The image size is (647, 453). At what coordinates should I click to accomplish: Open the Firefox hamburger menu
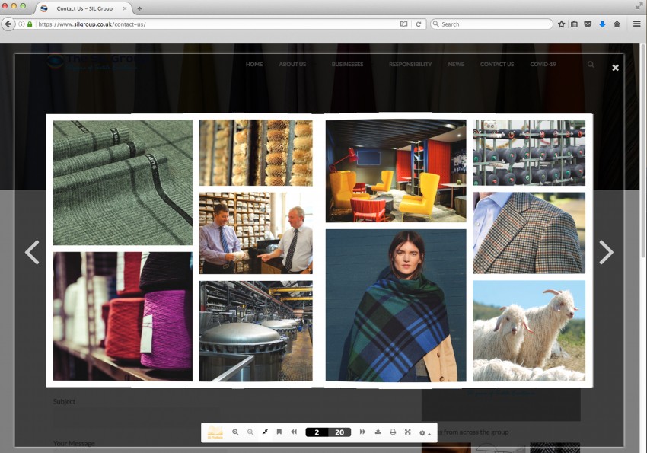pyautogui.click(x=637, y=24)
